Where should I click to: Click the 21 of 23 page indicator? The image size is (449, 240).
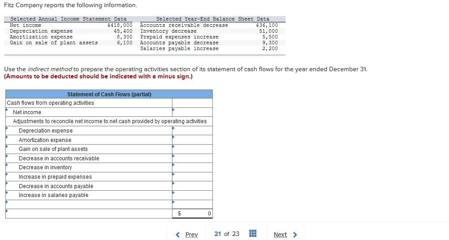pos(227,234)
